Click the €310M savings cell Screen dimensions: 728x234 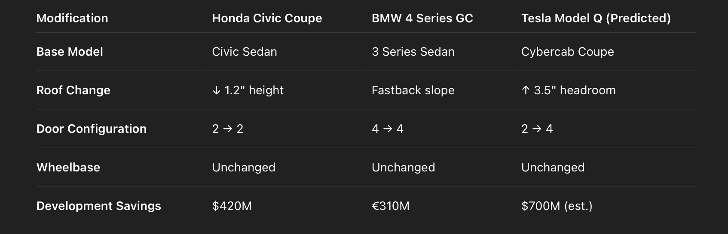390,206
